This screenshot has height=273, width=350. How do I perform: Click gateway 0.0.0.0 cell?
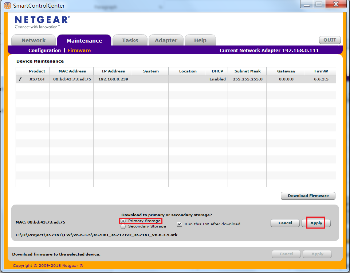(286, 79)
